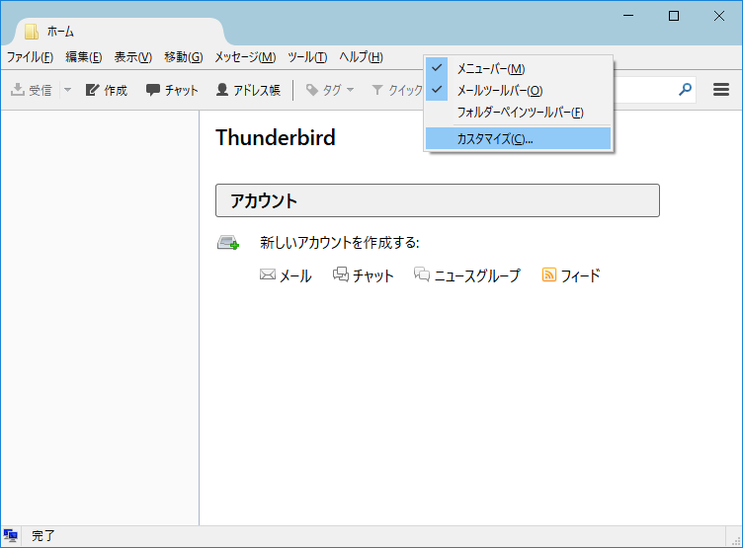Click 新しいアカウントを作成する: label
Viewport: 743px width, 548px height.
(x=339, y=243)
